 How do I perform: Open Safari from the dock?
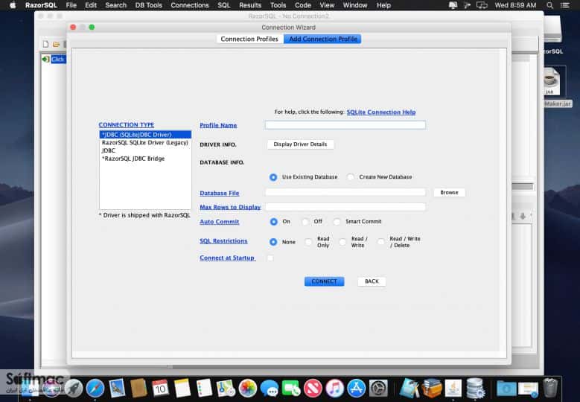pyautogui.click(x=95, y=389)
